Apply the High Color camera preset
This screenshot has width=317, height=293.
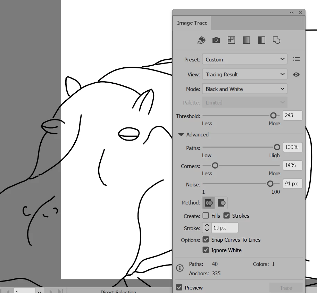[216, 40]
